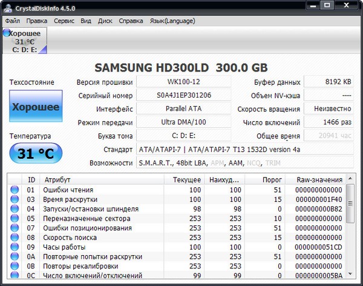This screenshot has height=286, width=363.
Task: Click the transfer mode field Ultra DMA/100
Action: coord(183,122)
